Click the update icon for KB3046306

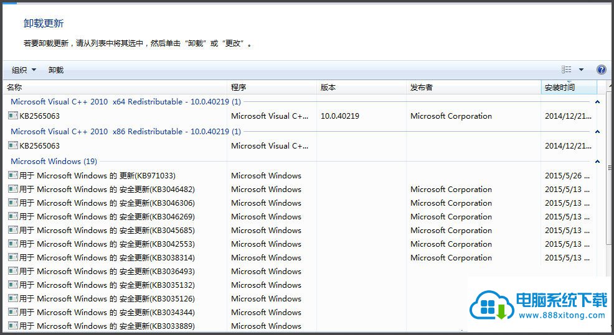point(13,203)
